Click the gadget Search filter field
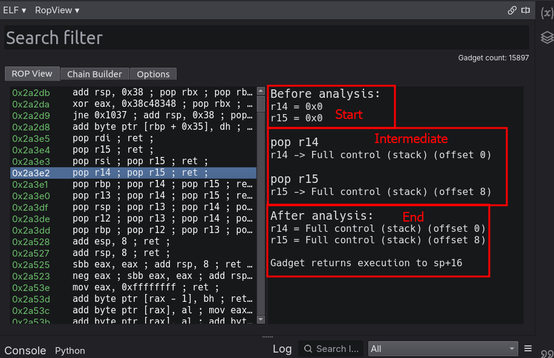 [266, 38]
